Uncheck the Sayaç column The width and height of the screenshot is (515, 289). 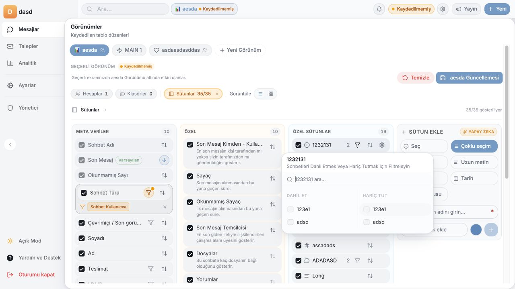(190, 176)
